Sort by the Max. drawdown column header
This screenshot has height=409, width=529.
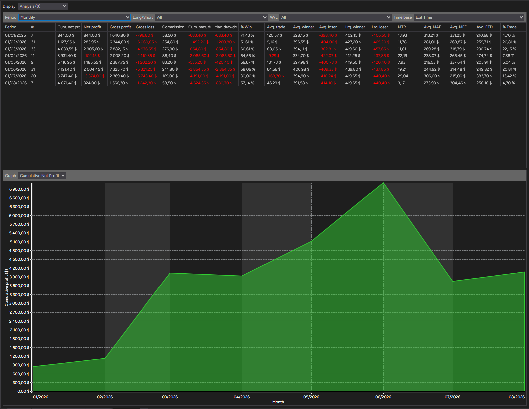[225, 27]
